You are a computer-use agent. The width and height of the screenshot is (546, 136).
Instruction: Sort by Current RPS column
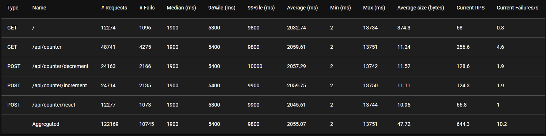(471, 8)
